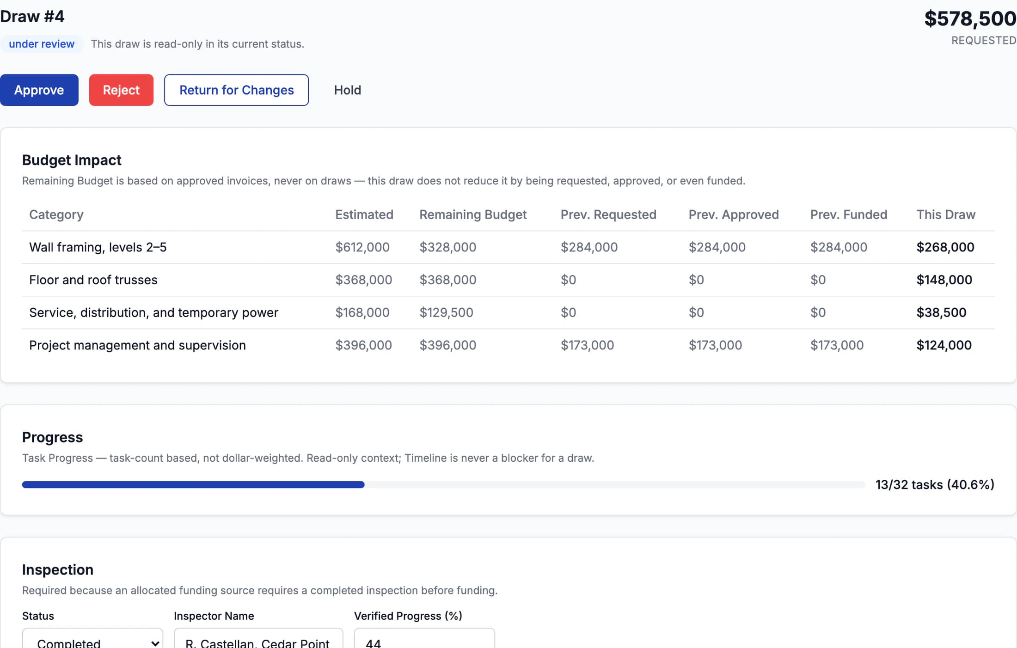1017x648 pixels.
Task: Click the $328,000 remaining budget value
Action: pyautogui.click(x=447, y=247)
